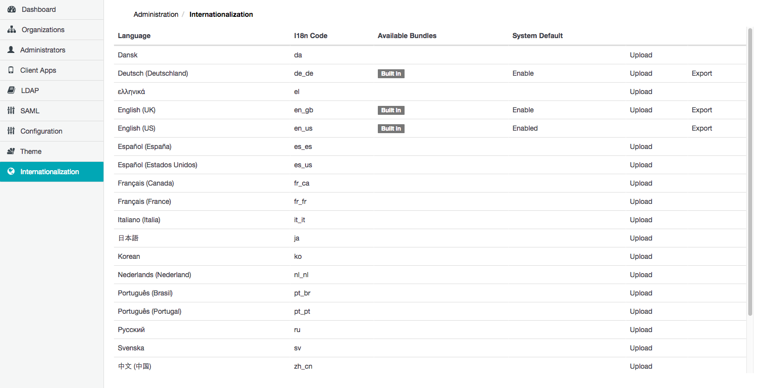Export the English (US) bundle

[702, 128]
